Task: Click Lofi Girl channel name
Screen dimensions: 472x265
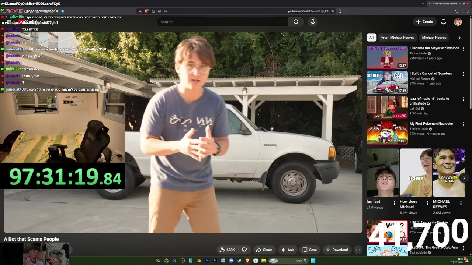Action: coord(414,109)
